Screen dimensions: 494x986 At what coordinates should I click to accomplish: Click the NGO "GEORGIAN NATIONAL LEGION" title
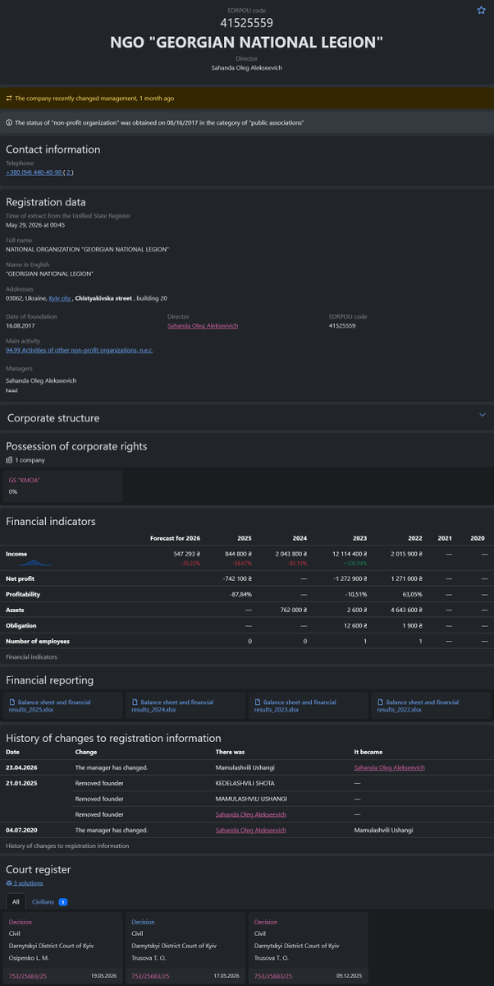click(x=247, y=42)
